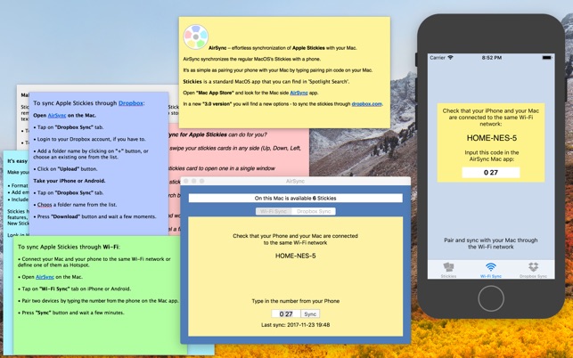Minimize the AirSync window
Viewport: 573px width, 358px height.
point(194,181)
